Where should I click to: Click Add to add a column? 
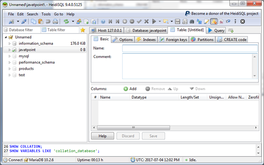130,89
